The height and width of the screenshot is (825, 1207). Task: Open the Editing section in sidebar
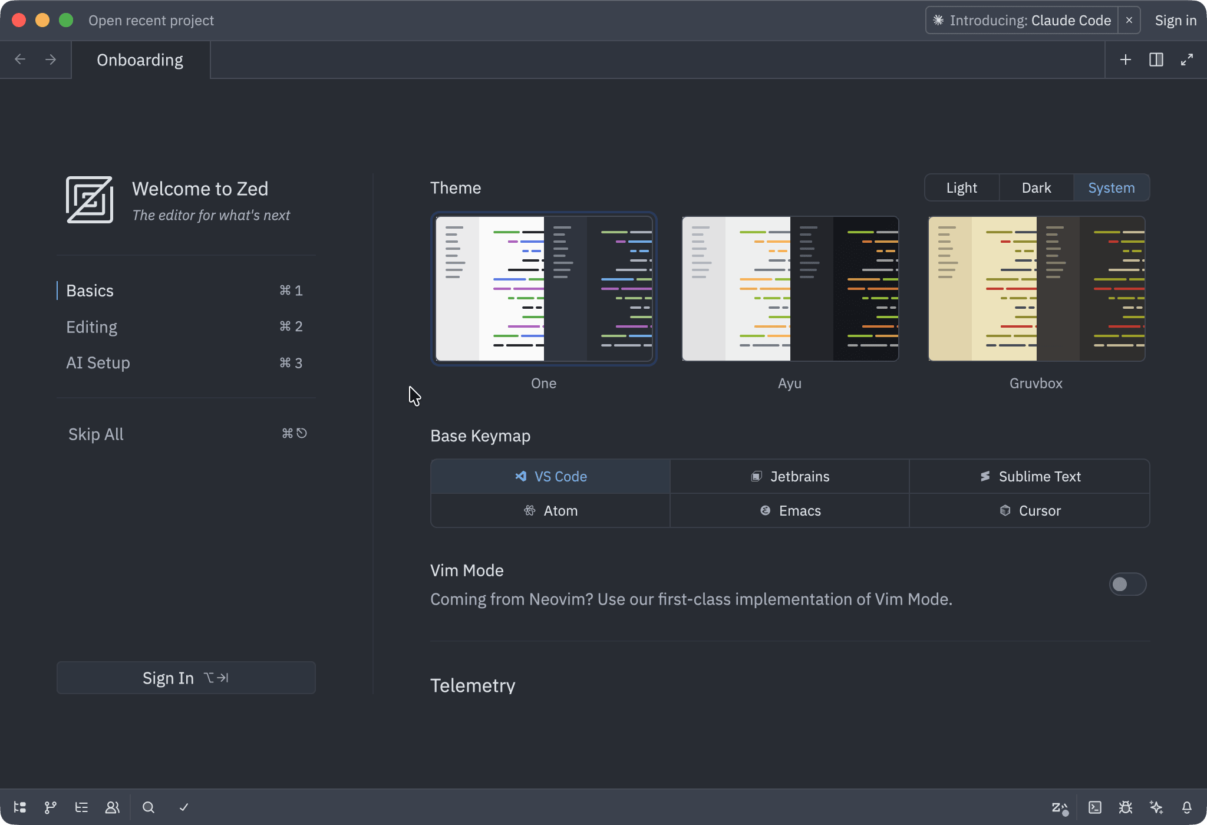click(92, 327)
